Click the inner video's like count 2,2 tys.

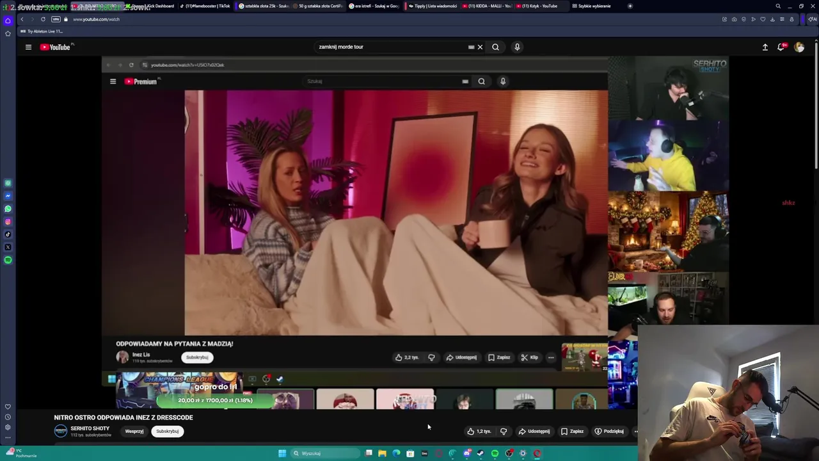406,357
